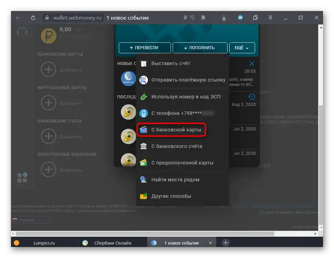Open the Русский language selector
The width and height of the screenshot is (334, 258).
(x=31, y=220)
